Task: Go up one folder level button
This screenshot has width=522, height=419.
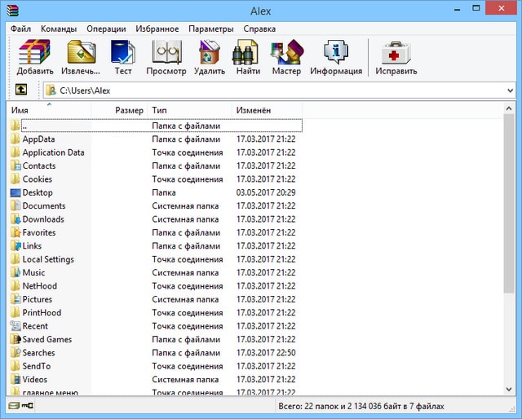Action: 21,90
